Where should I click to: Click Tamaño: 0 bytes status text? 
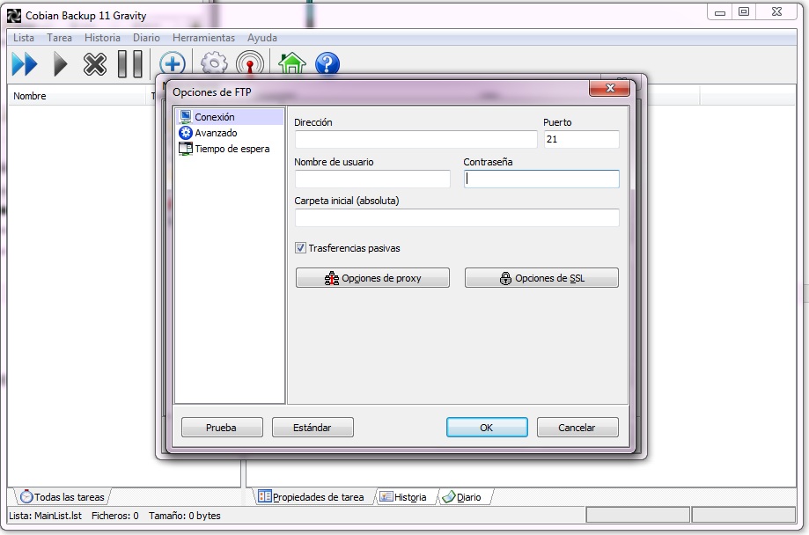(x=185, y=516)
